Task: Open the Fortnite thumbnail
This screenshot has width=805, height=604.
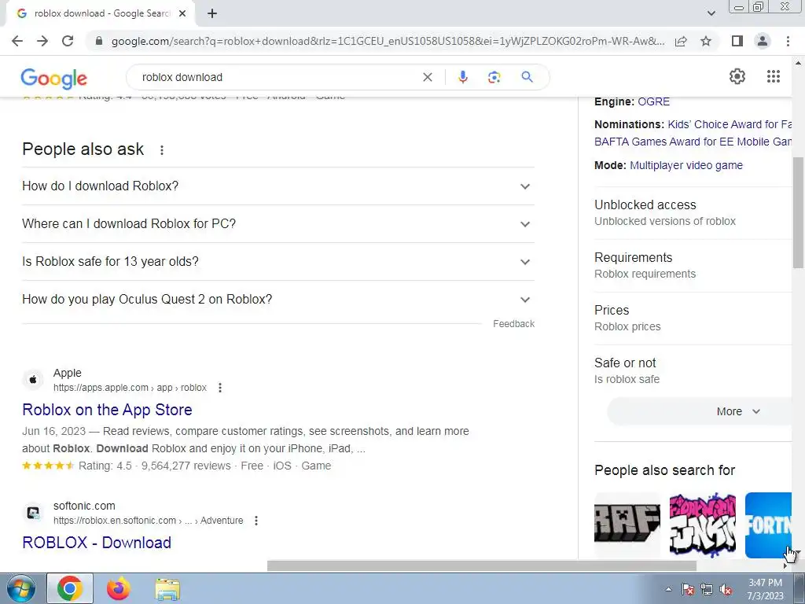Action: click(768, 525)
